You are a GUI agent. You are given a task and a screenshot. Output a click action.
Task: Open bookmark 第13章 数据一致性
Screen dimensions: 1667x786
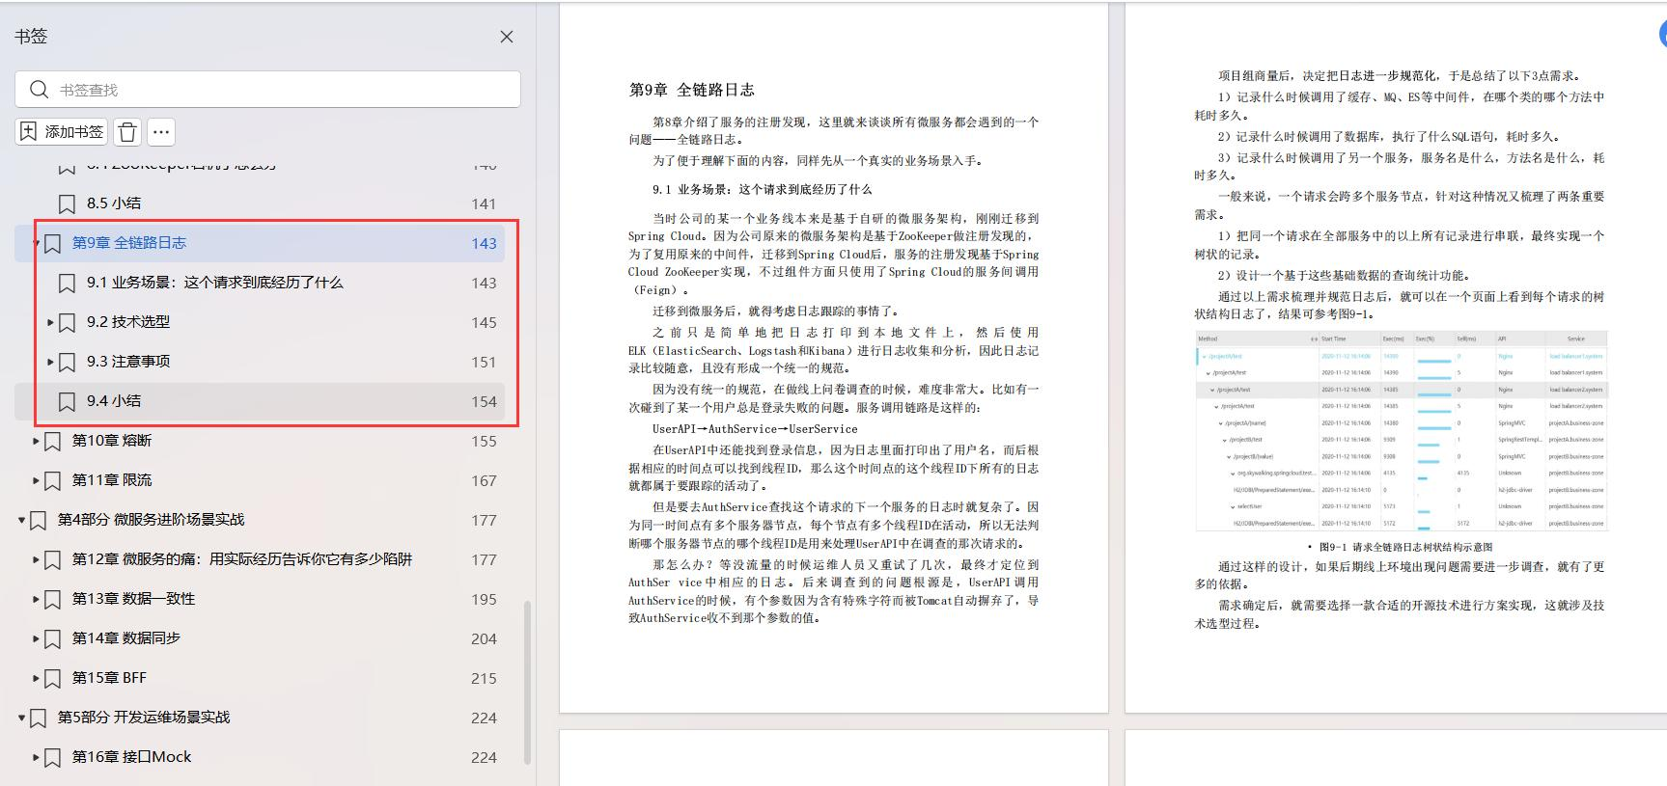pyautogui.click(x=133, y=599)
